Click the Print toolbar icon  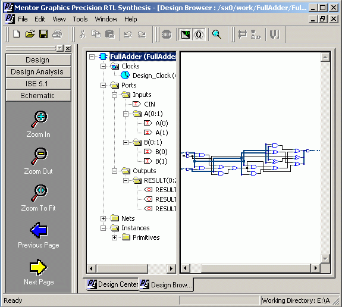point(57,35)
